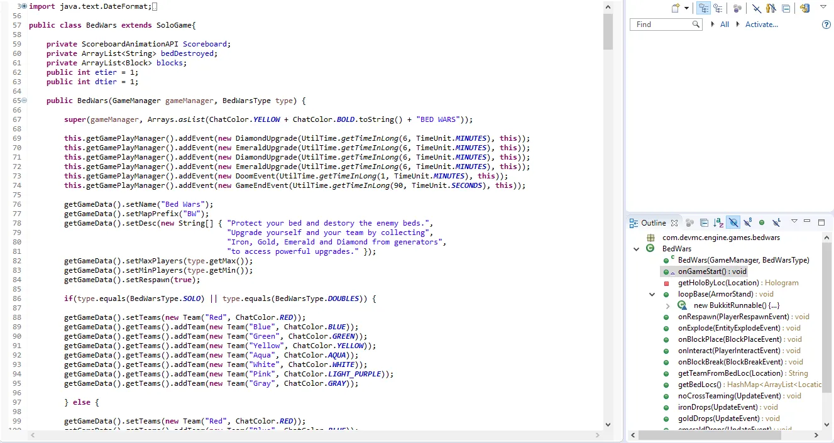Screen dimensions: 834x443
Task: Select onGameStart() in Outline
Action: click(712, 271)
